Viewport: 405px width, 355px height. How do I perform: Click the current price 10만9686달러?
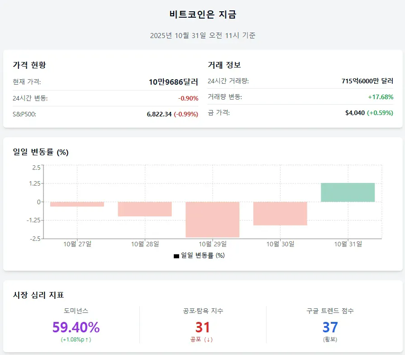(x=173, y=82)
